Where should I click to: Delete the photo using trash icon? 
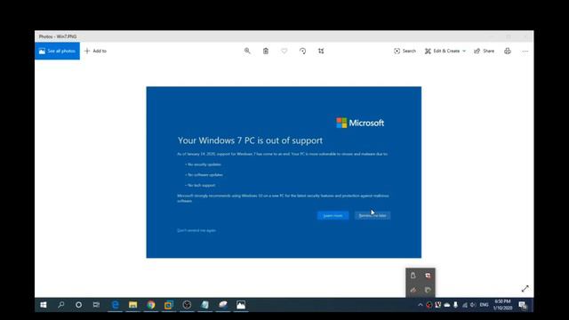[266, 52]
